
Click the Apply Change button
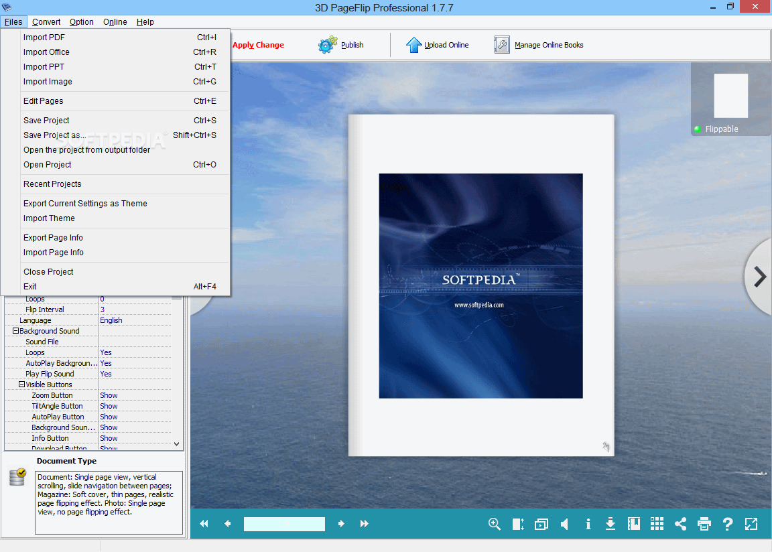click(x=258, y=45)
